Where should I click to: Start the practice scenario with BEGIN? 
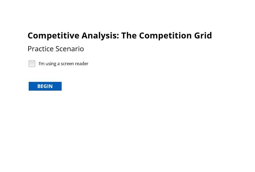tap(45, 86)
